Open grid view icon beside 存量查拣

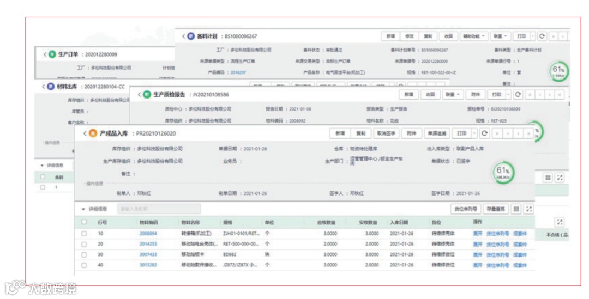[x=516, y=209]
